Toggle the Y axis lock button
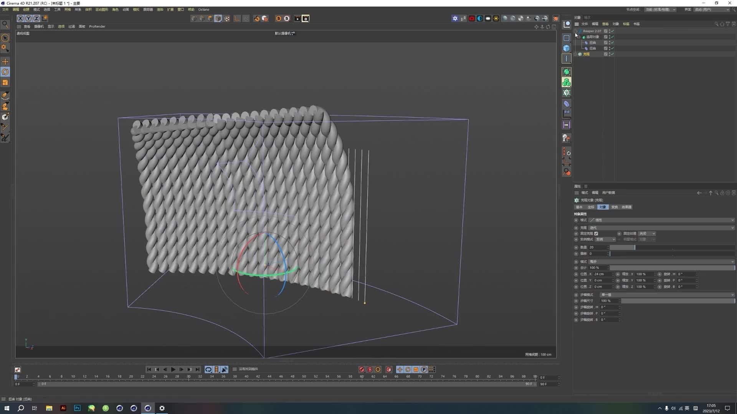Screen dimensions: 737x414 point(28,18)
